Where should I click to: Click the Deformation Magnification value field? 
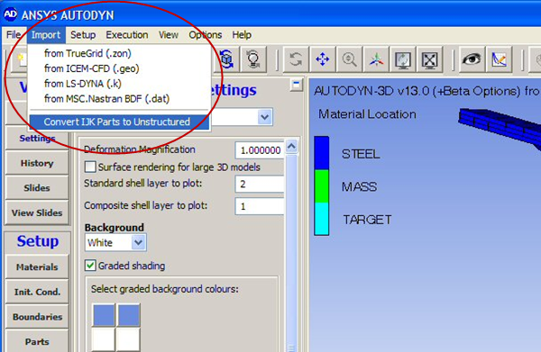(x=260, y=150)
